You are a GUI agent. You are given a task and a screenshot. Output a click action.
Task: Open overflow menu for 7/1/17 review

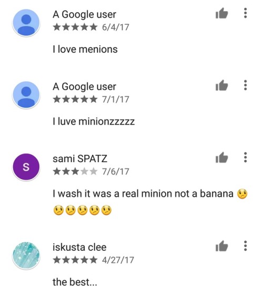pyautogui.click(x=245, y=85)
